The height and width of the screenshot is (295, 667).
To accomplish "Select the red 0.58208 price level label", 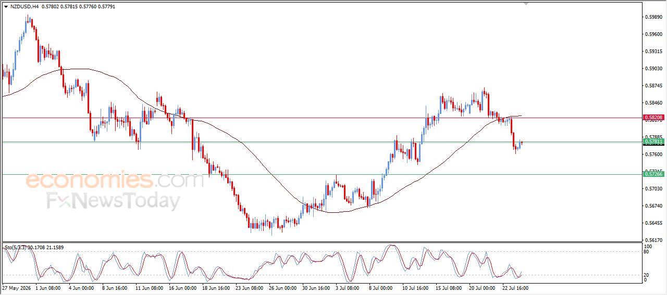I will click(x=653, y=118).
